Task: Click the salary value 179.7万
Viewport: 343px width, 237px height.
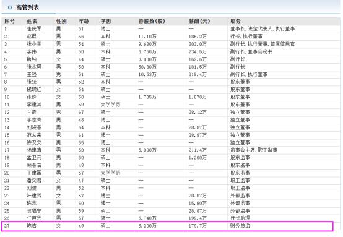Action: (198, 226)
